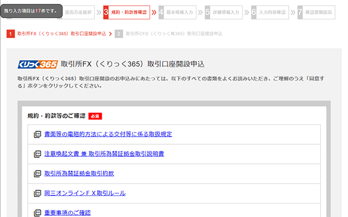Image resolution: width=348 pixels, height=217 pixels.
Task: Click PDF icon beside 岡三オンラインFX取引ルール
Action: click(x=38, y=193)
